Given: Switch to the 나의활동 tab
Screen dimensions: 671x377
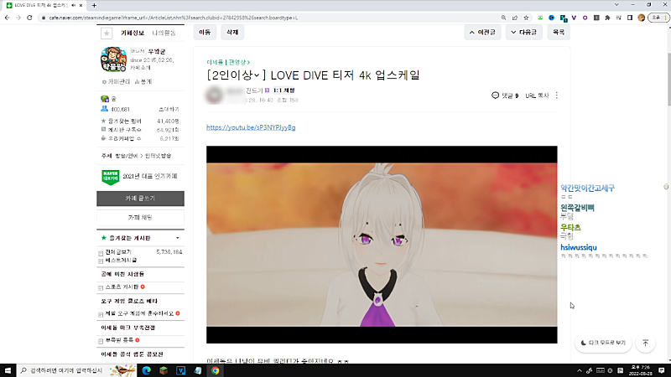Looking at the screenshot, I should pos(164,33).
